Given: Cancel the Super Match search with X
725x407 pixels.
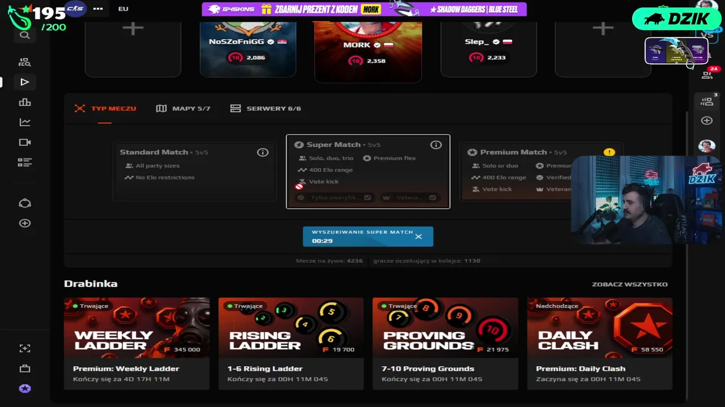Looking at the screenshot, I should coord(418,236).
